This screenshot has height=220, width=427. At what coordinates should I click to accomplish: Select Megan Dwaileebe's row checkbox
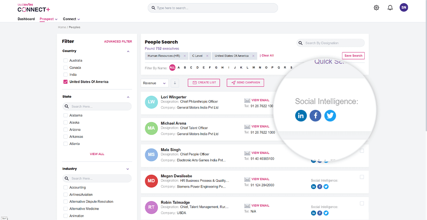(362, 177)
